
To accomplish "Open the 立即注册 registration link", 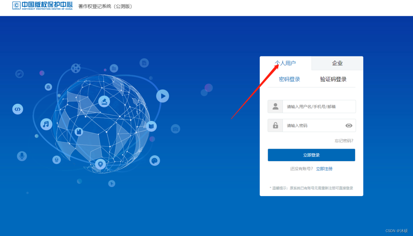I will tap(324, 169).
